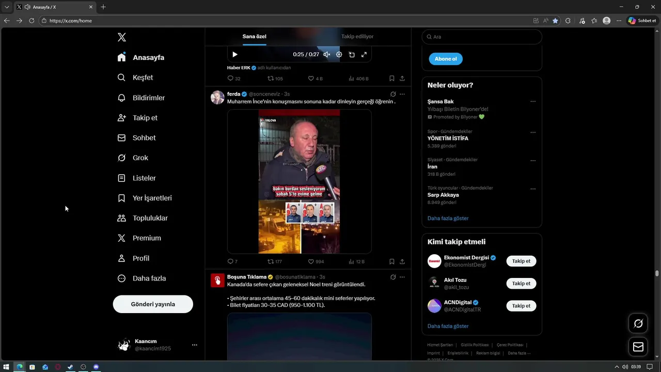661x372 pixels.
Task: Open Yer İşaretleri bookmarks
Action: pyautogui.click(x=145, y=198)
